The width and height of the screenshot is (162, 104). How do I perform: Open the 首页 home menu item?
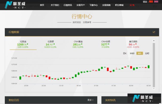(x=42, y=5)
